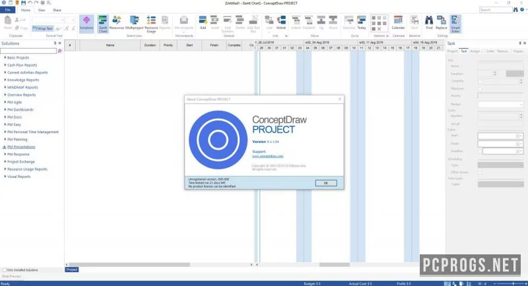Toggle the Complete checkbox in Task panel

(x=480, y=81)
